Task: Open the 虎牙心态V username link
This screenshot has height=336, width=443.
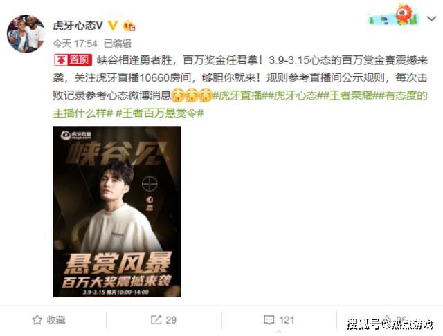Action: pos(78,26)
